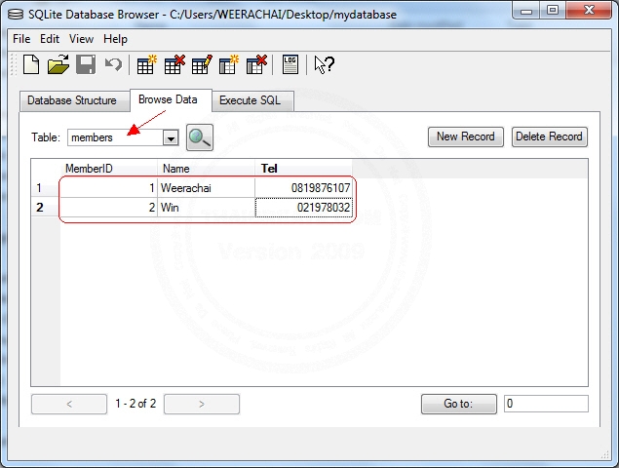Open the Edit menu
The width and height of the screenshot is (619, 468).
click(x=50, y=39)
